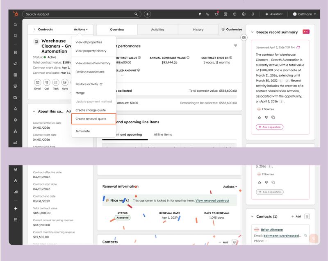328x261 pixels.
Task: Collapse the Breeze record summary section
Action: click(x=252, y=32)
